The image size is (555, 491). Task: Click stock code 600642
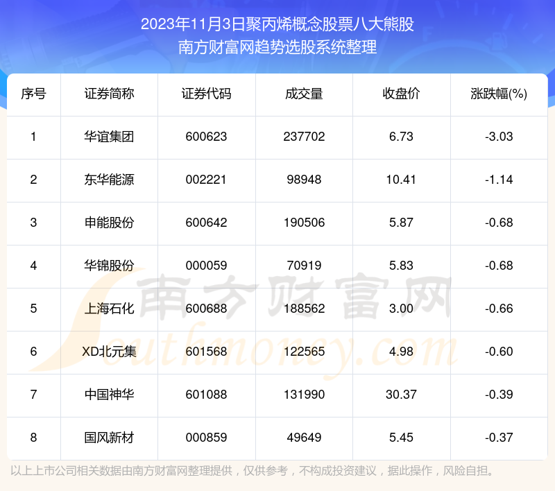point(206,223)
